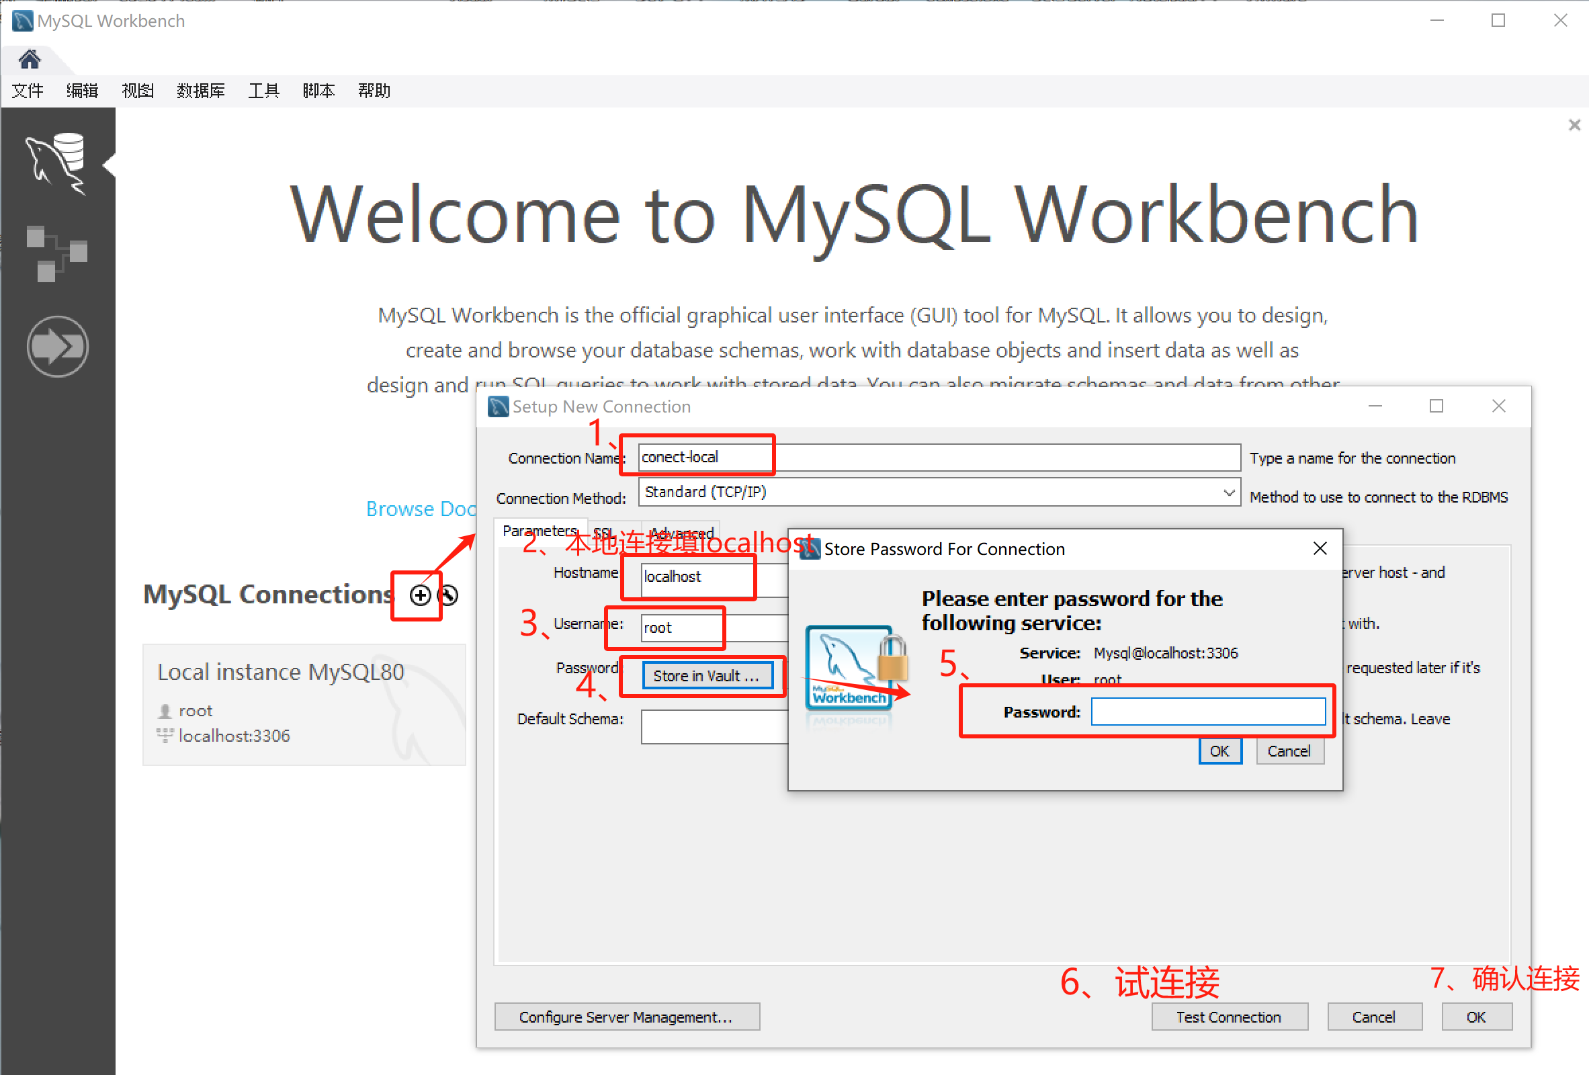Close the Store Password dialog
1589x1075 pixels.
pos(1320,548)
